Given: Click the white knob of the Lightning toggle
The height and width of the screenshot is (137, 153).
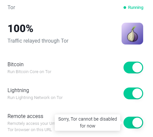Looking at the screenshot, I should 137,93.
